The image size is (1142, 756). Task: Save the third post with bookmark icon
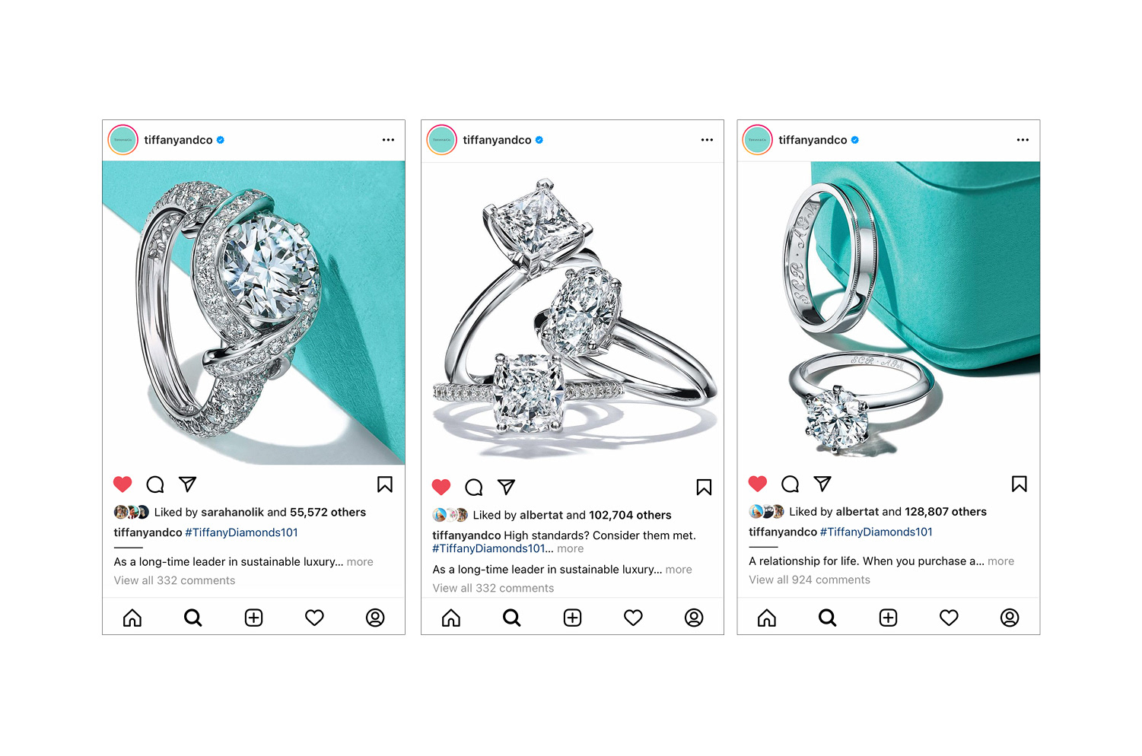1020,484
